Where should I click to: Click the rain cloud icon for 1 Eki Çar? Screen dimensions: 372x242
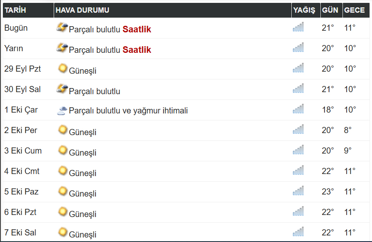(x=63, y=110)
